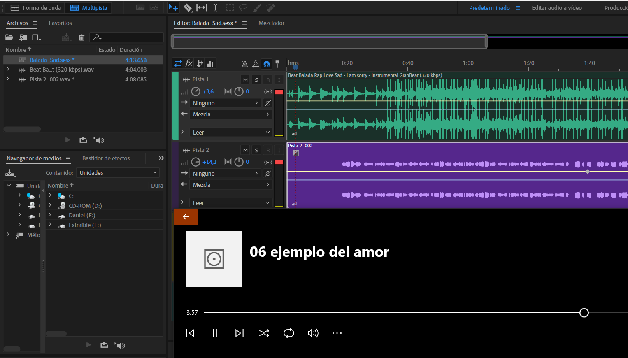Image resolution: width=628 pixels, height=358 pixels.
Task: Go back with the media player arrow
Action: (186, 217)
